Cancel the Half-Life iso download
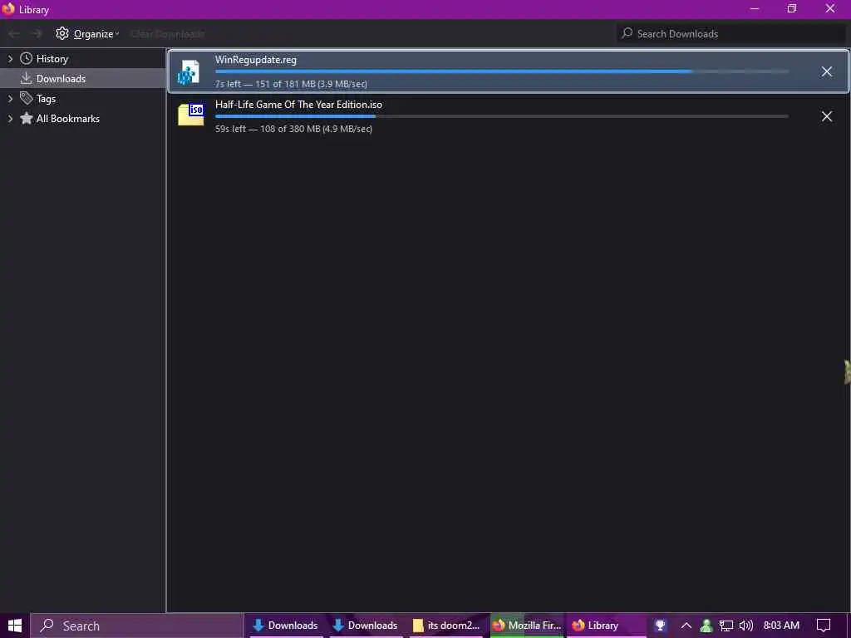 826,116
